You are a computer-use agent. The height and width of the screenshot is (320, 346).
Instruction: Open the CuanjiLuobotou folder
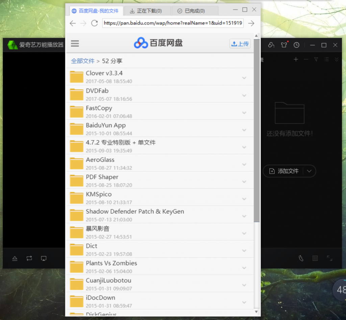[160, 284]
